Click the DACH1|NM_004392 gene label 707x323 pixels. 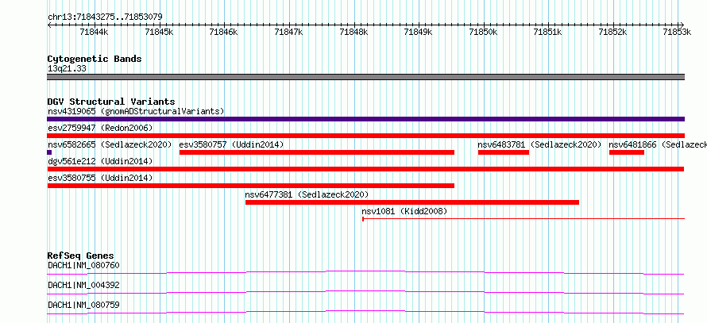coord(83,285)
